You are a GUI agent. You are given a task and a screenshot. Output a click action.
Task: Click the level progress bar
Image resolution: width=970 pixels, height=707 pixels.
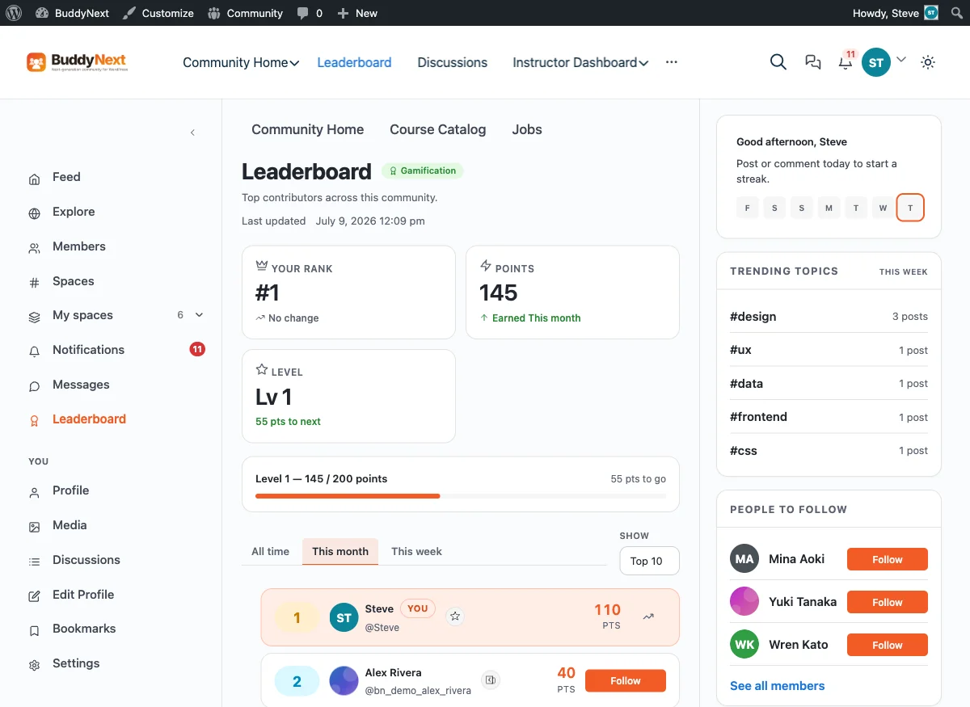[x=461, y=496]
